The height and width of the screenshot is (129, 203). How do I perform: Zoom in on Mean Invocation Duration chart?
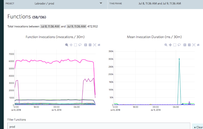tap(185, 45)
